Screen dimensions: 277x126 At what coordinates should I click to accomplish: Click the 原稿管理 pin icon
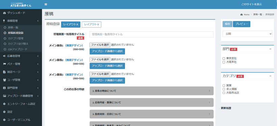pyautogui.click(x=4, y=21)
